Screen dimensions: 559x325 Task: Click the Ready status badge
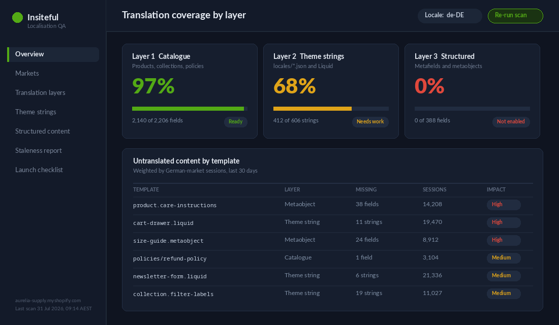point(236,122)
